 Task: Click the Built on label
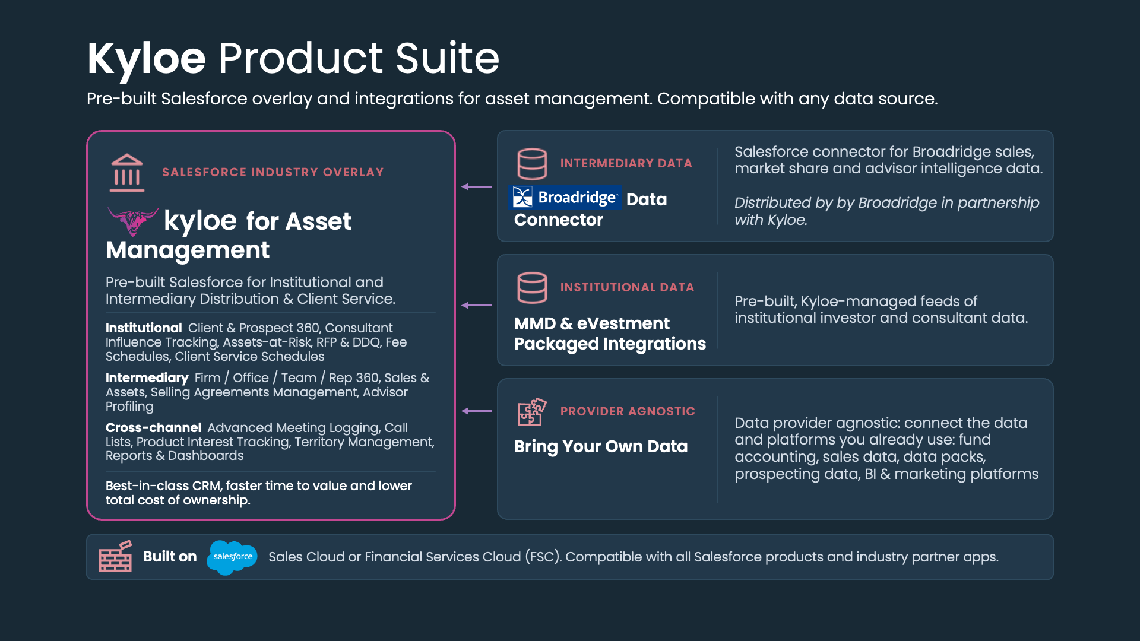click(170, 557)
